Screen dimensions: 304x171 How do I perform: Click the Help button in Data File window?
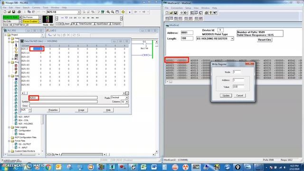coord(108,110)
